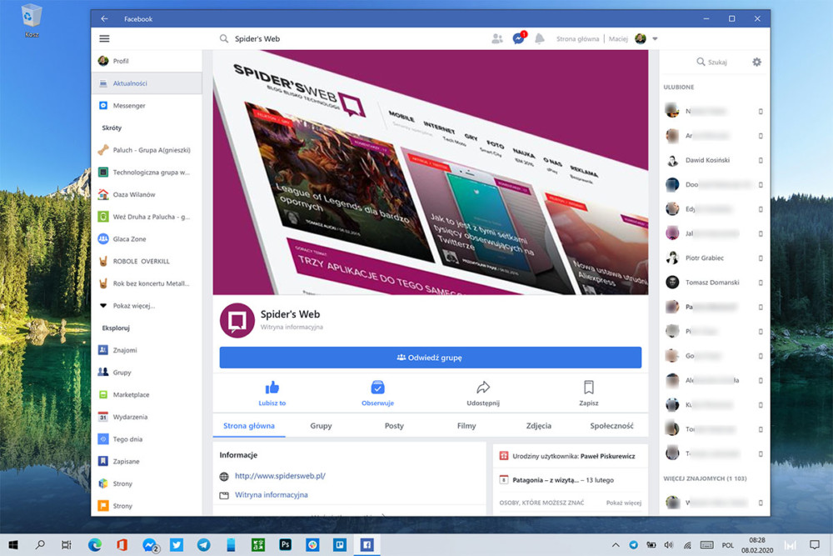
Task: Open Tego dnia in sidebar
Action: pyautogui.click(x=147, y=439)
